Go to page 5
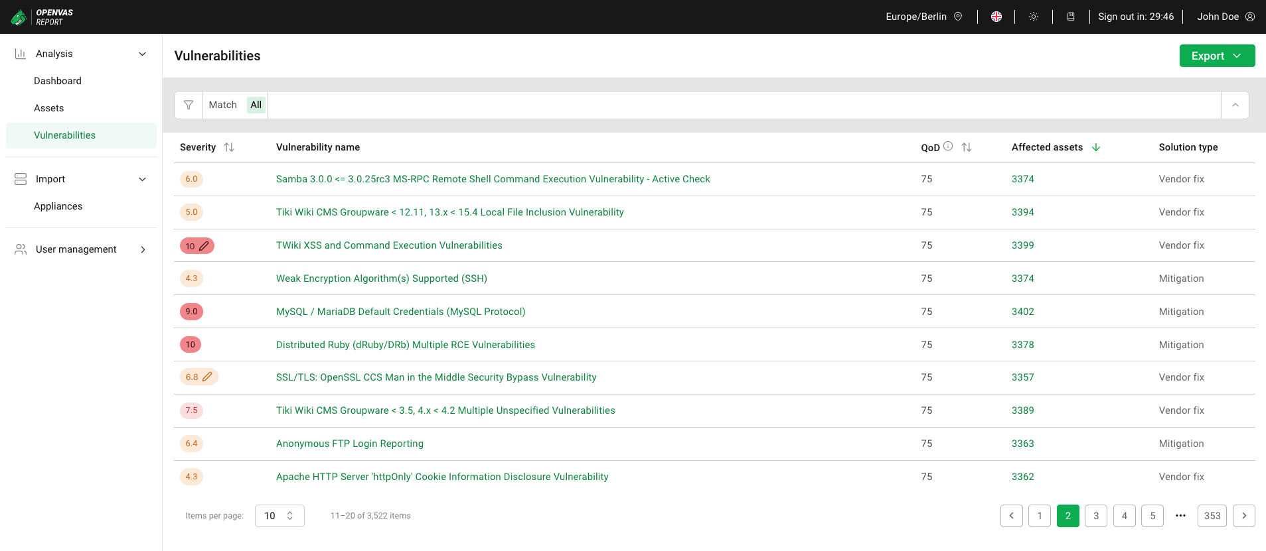 click(1152, 516)
